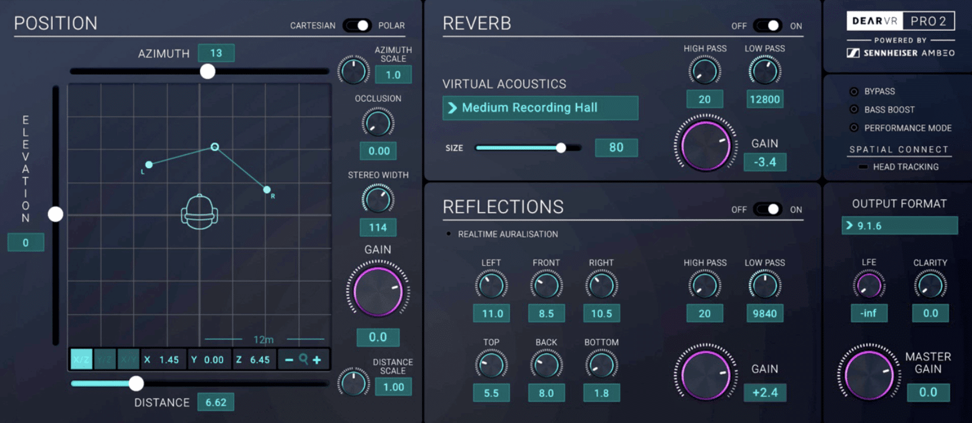Click the Reflections Left knob
Image resolution: width=972 pixels, height=423 pixels.
491,285
